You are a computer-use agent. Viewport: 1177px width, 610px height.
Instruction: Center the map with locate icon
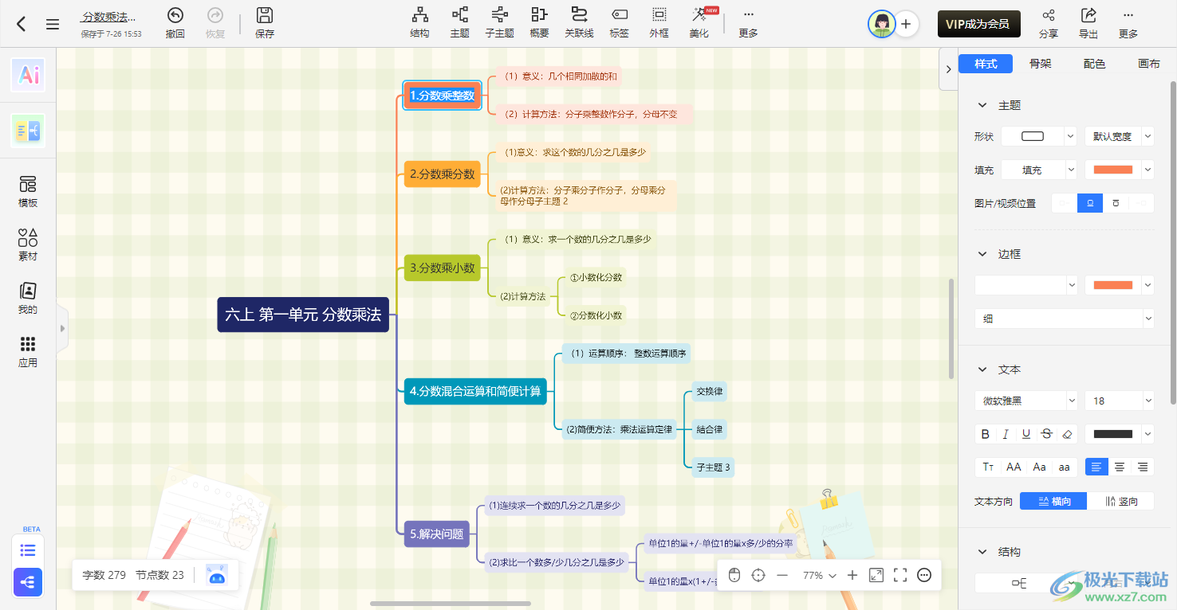(x=758, y=575)
